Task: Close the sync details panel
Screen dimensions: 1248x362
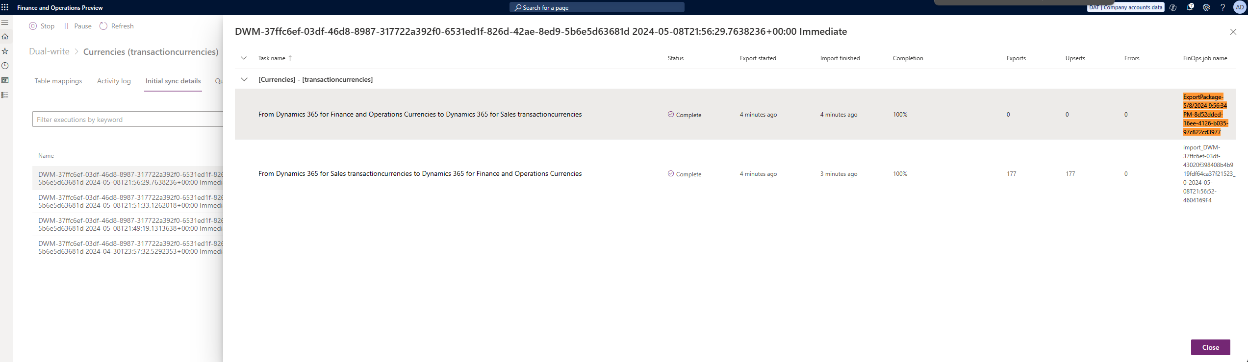Action: (x=1233, y=32)
